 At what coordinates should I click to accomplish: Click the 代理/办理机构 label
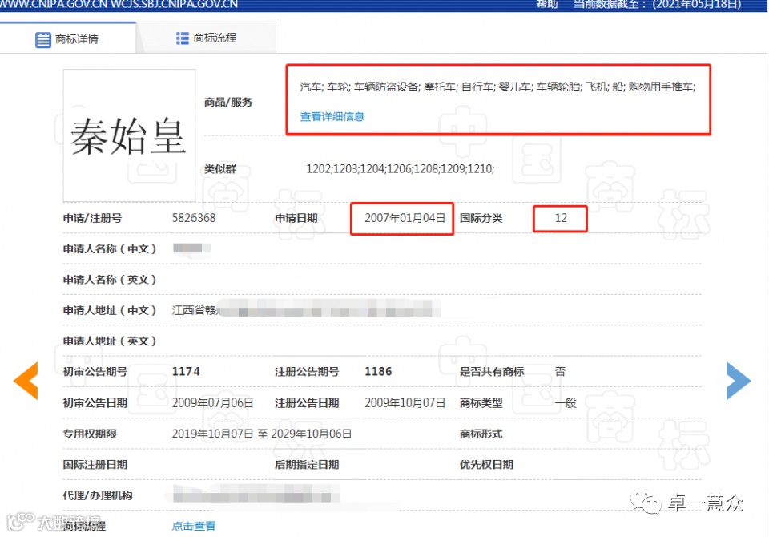click(98, 495)
